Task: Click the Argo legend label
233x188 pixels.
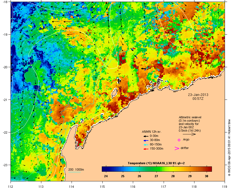Action: [x=186, y=139]
